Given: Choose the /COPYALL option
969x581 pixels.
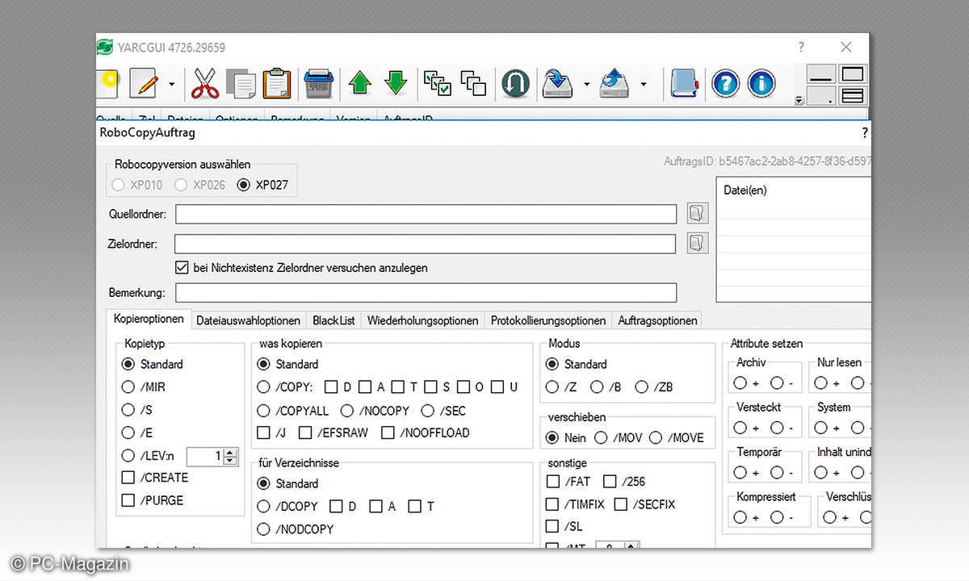Looking at the screenshot, I should click(x=263, y=411).
